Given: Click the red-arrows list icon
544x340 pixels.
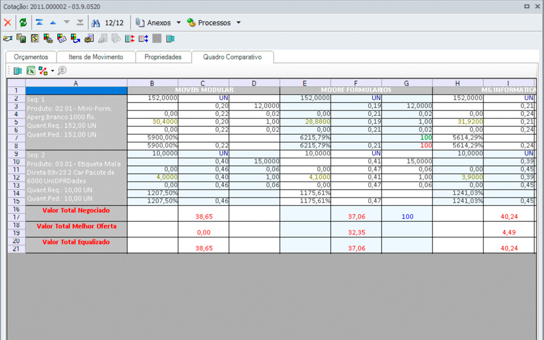Looking at the screenshot, I should click(130, 39).
